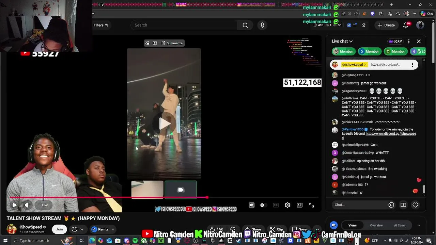Open Task View on the taskbar
Viewport: 436px width, 245px height.
[x=81, y=241]
